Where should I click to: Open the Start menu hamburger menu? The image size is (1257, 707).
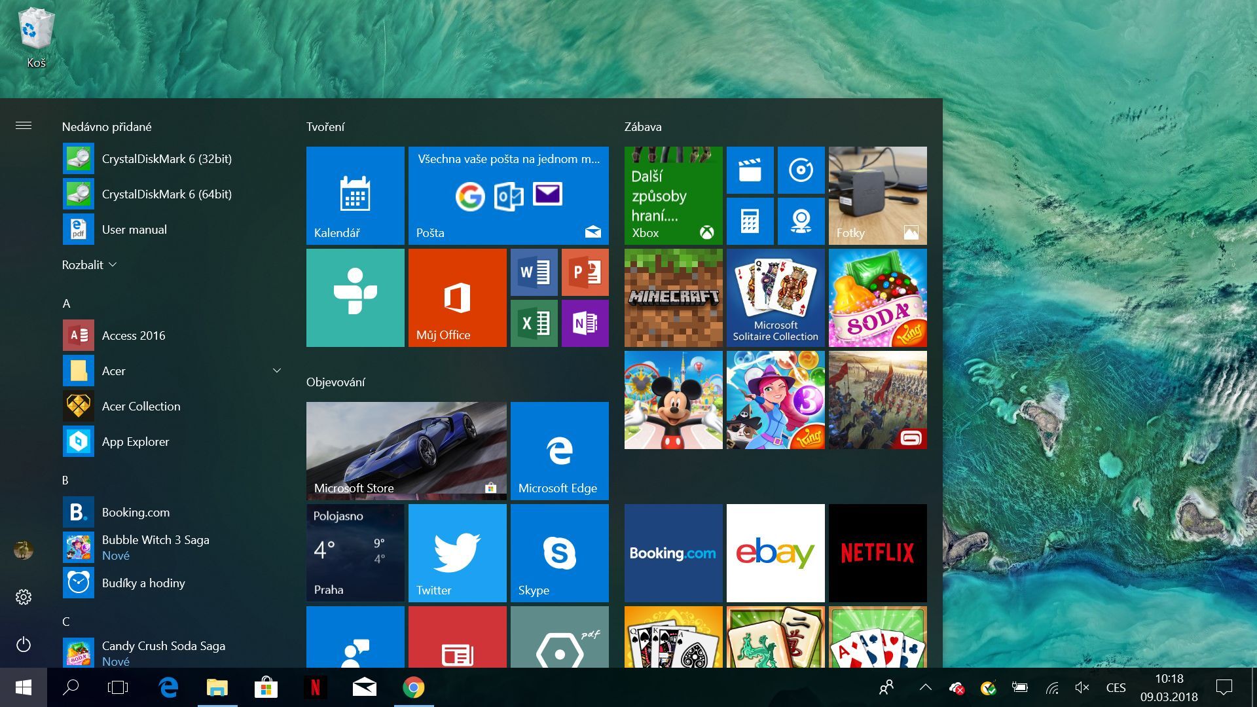point(24,125)
